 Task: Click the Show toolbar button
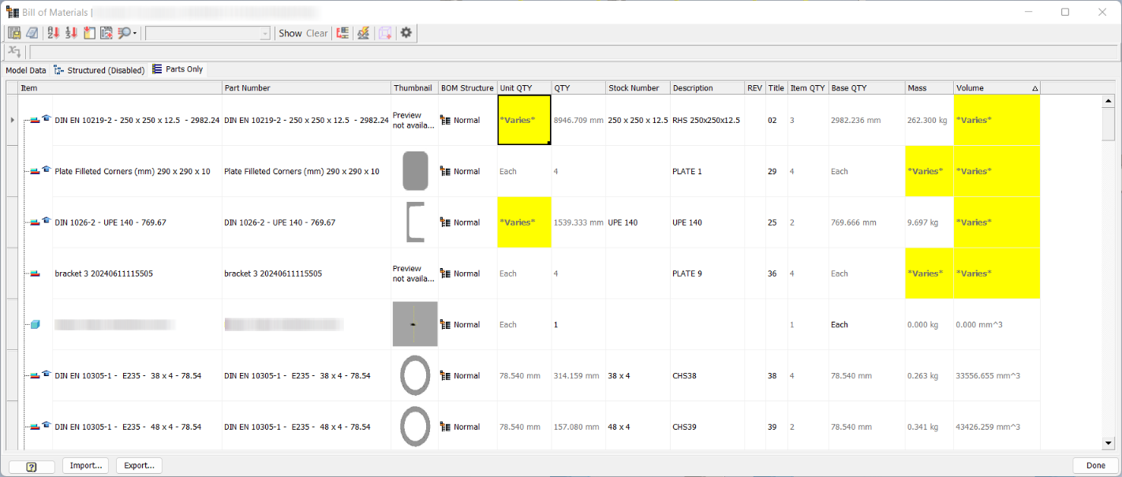(x=290, y=33)
